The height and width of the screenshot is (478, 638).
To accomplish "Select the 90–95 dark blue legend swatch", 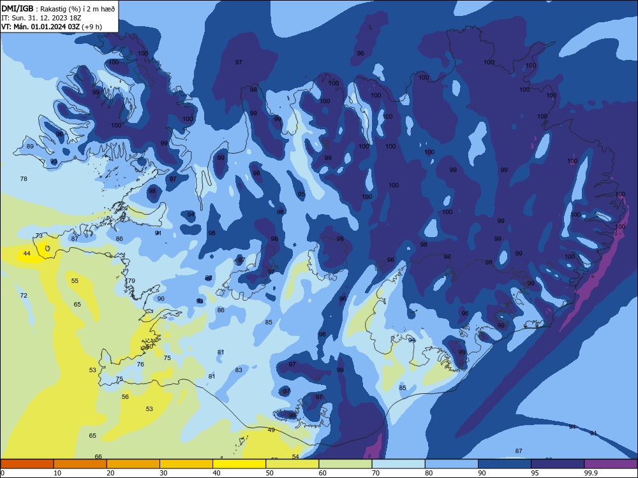I will point(505,464).
